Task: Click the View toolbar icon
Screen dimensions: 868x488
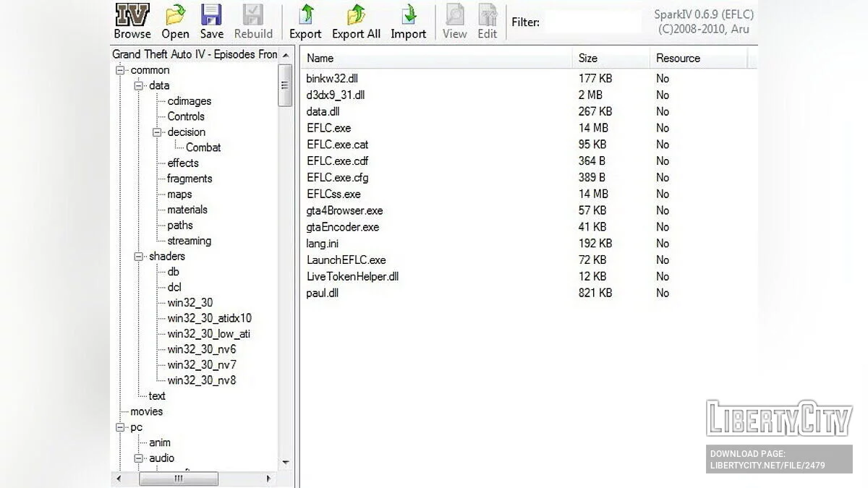Action: 454,15
